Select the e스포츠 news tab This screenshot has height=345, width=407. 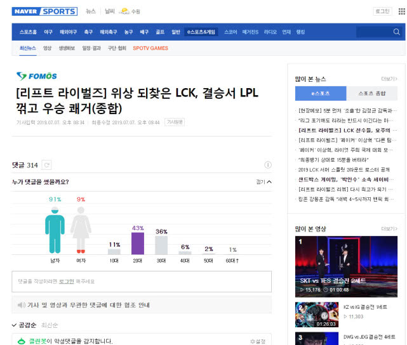coord(321,93)
